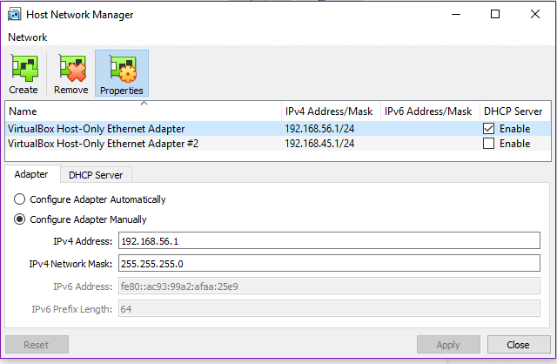The height and width of the screenshot is (364, 557).
Task: Click the Host Network Manager title icon
Action: point(14,15)
